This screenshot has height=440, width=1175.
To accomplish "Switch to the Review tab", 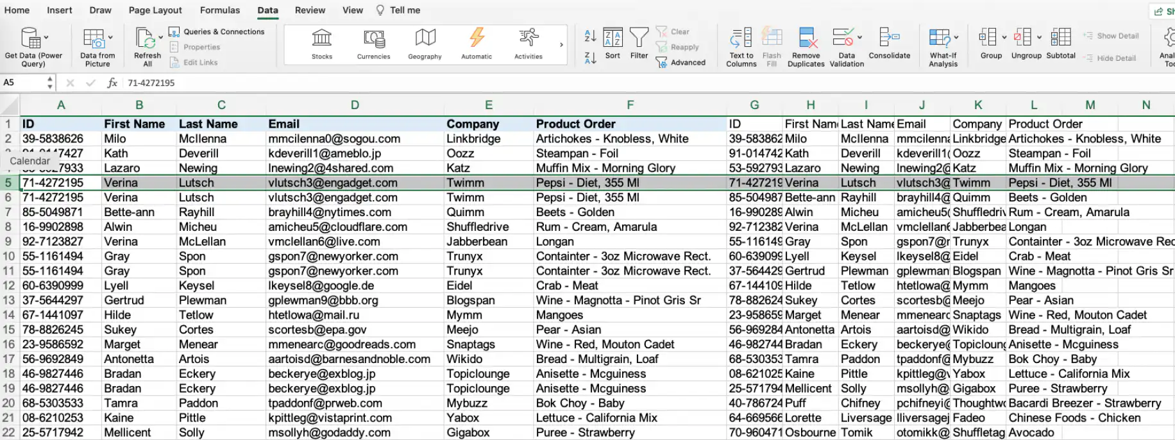I will (x=310, y=10).
